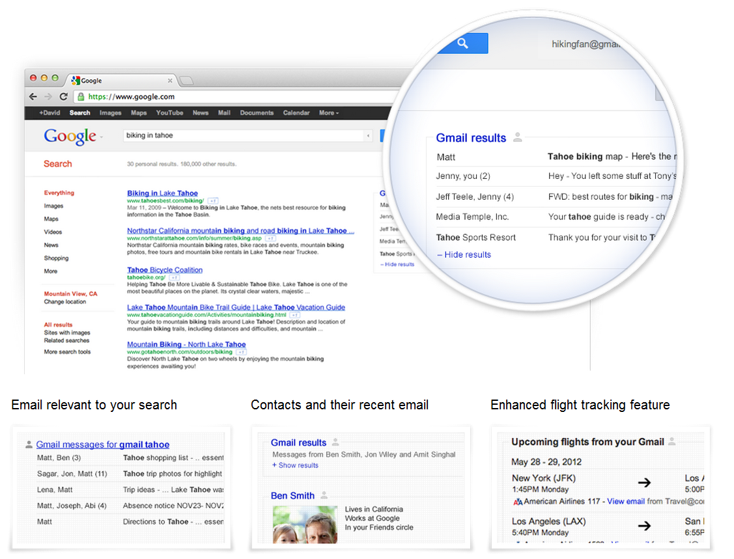
Task: Open the More dropdown in the black navigation bar
Action: click(x=328, y=113)
